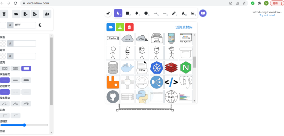Viewport: 284px width, 136px height.
Task: Pick the CPU chip library item
Action: point(128,82)
